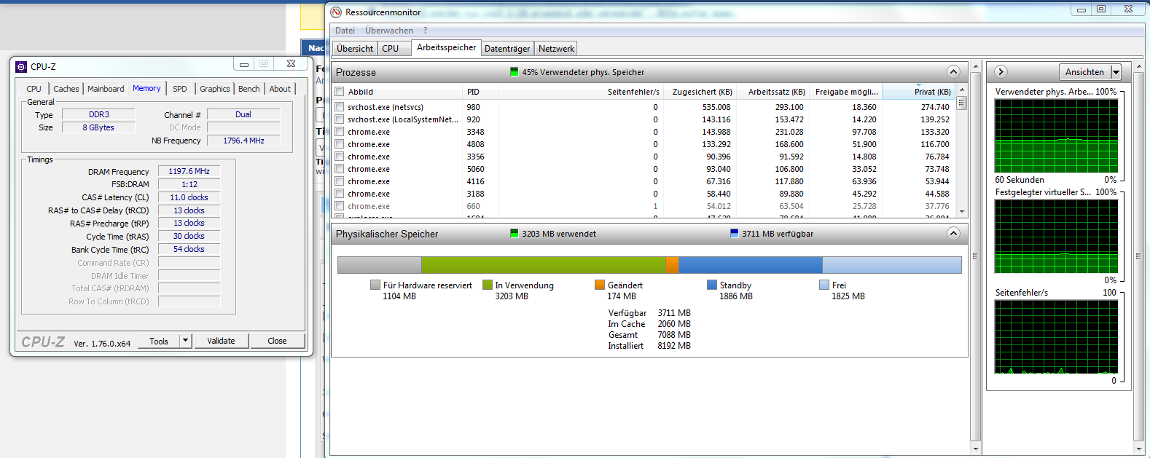1150x458 pixels.
Task: Open the CPU-Z Graphics tab
Action: pos(215,89)
